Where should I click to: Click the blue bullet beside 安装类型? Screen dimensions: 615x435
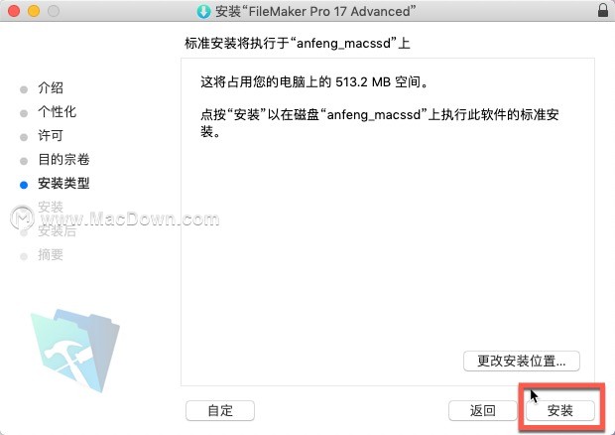coord(24,185)
